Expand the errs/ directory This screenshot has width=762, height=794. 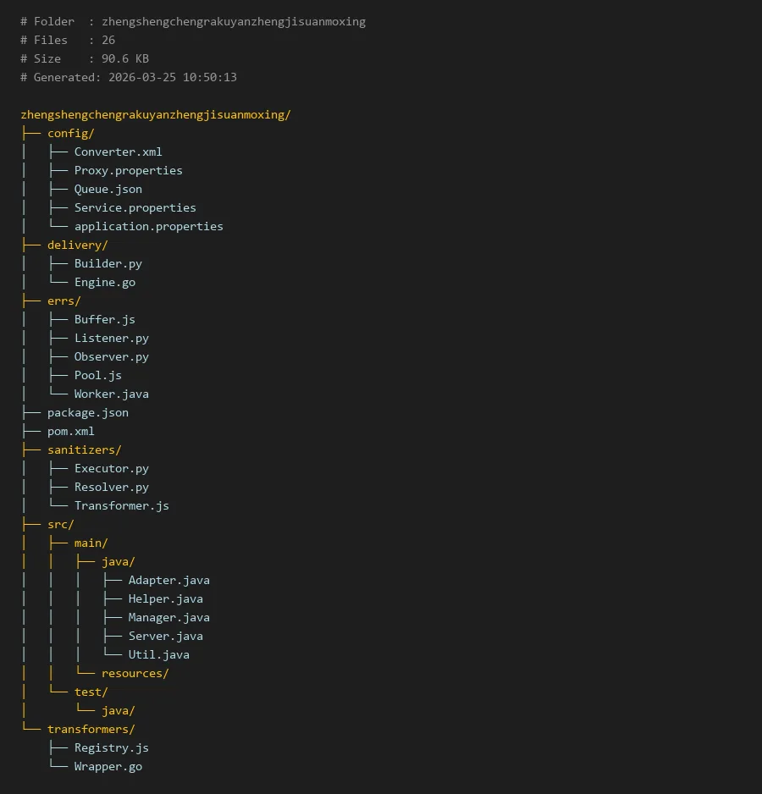63,301
